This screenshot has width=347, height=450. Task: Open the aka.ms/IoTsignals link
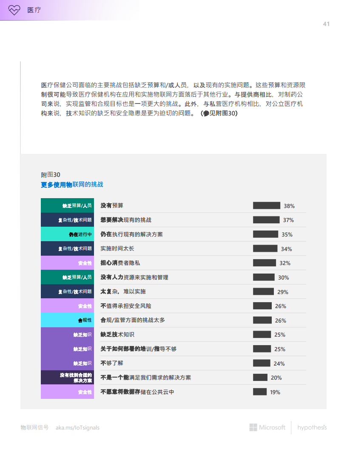(x=77, y=427)
